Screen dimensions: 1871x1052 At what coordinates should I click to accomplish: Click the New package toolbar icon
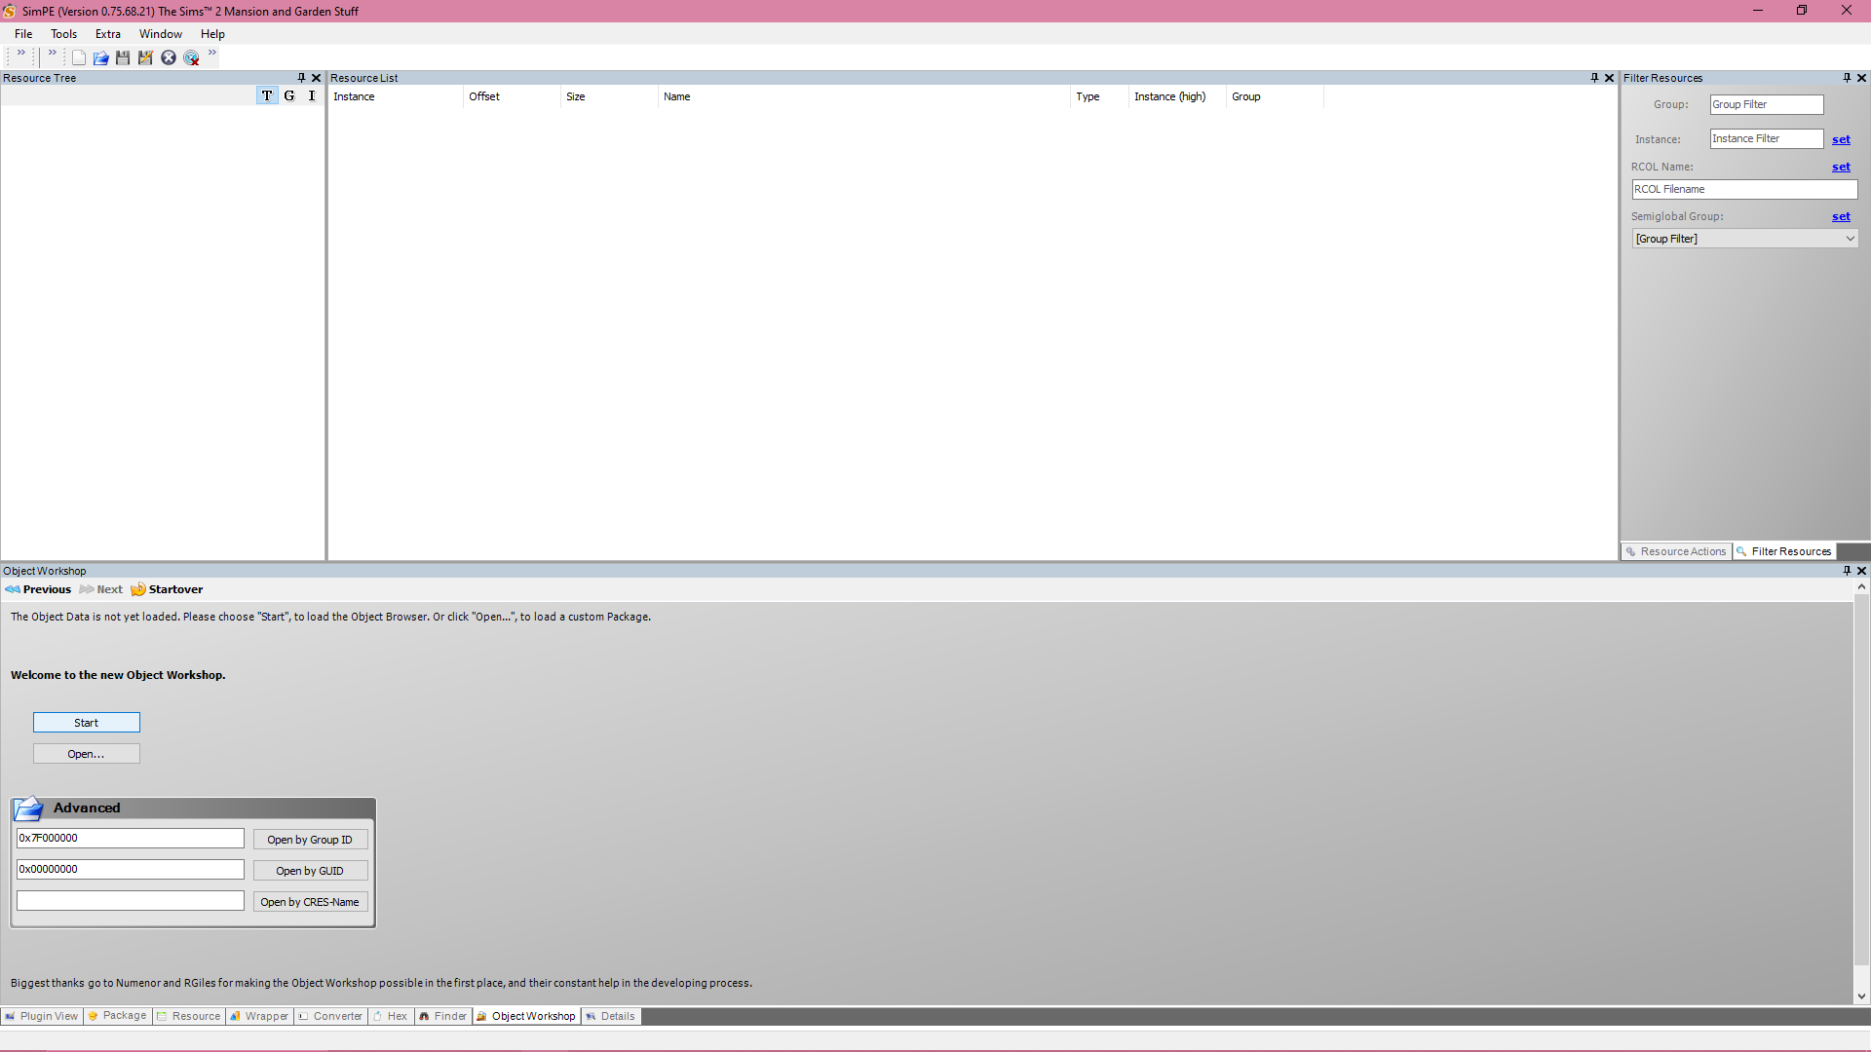point(79,58)
